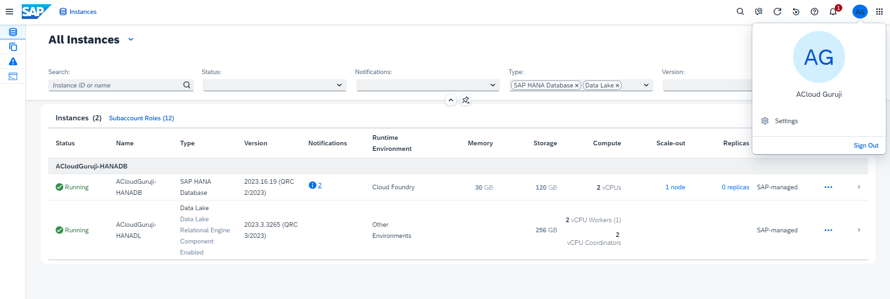Open the 1 node scale-out link
Viewport: 890px width, 299px height.
tap(675, 187)
